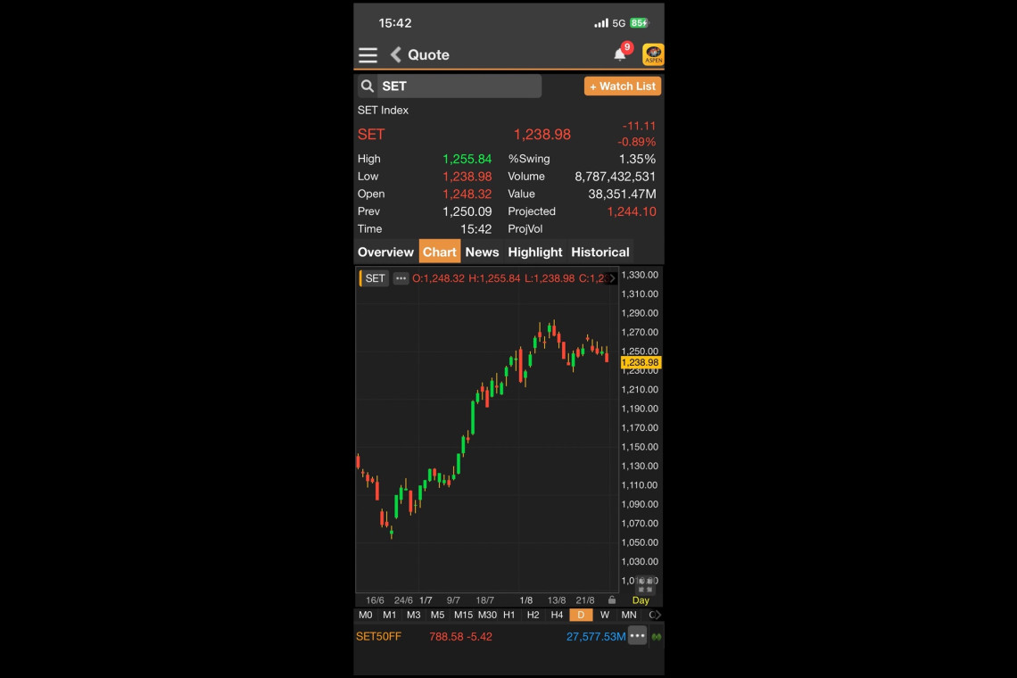Tap the Open value 1,248.32
The width and height of the screenshot is (1017, 678).
click(x=467, y=194)
